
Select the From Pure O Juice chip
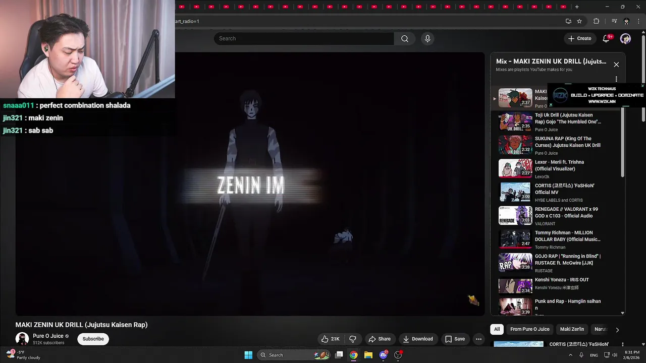click(529, 329)
